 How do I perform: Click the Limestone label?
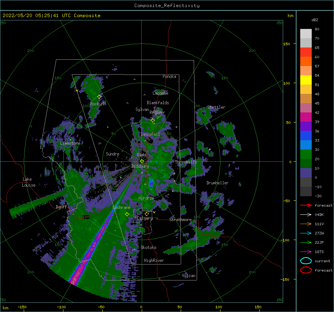[70, 143]
